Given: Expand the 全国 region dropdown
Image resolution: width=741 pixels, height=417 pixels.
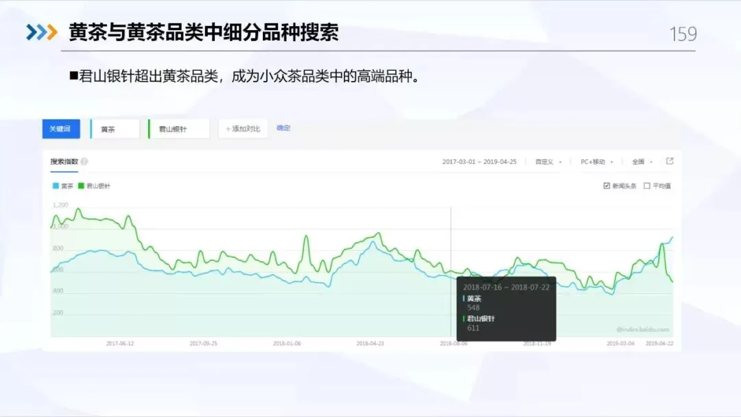Looking at the screenshot, I should pyautogui.click(x=642, y=161).
